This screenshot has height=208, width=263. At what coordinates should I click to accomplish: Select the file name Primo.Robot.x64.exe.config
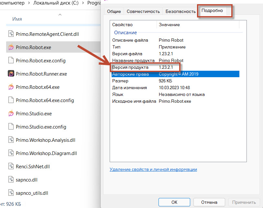tap(45, 100)
